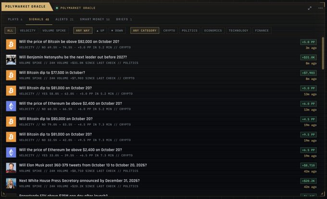Click Bitcoin icon beside 'dip to $77,500 in October'

click(11, 75)
